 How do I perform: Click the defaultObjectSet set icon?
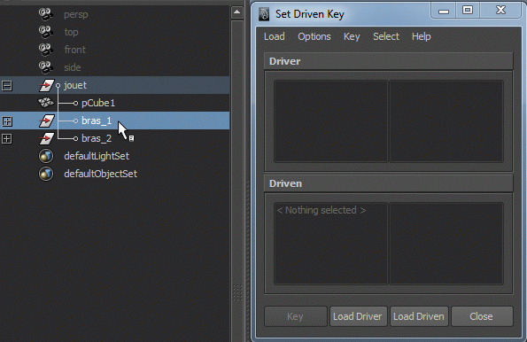coord(46,174)
